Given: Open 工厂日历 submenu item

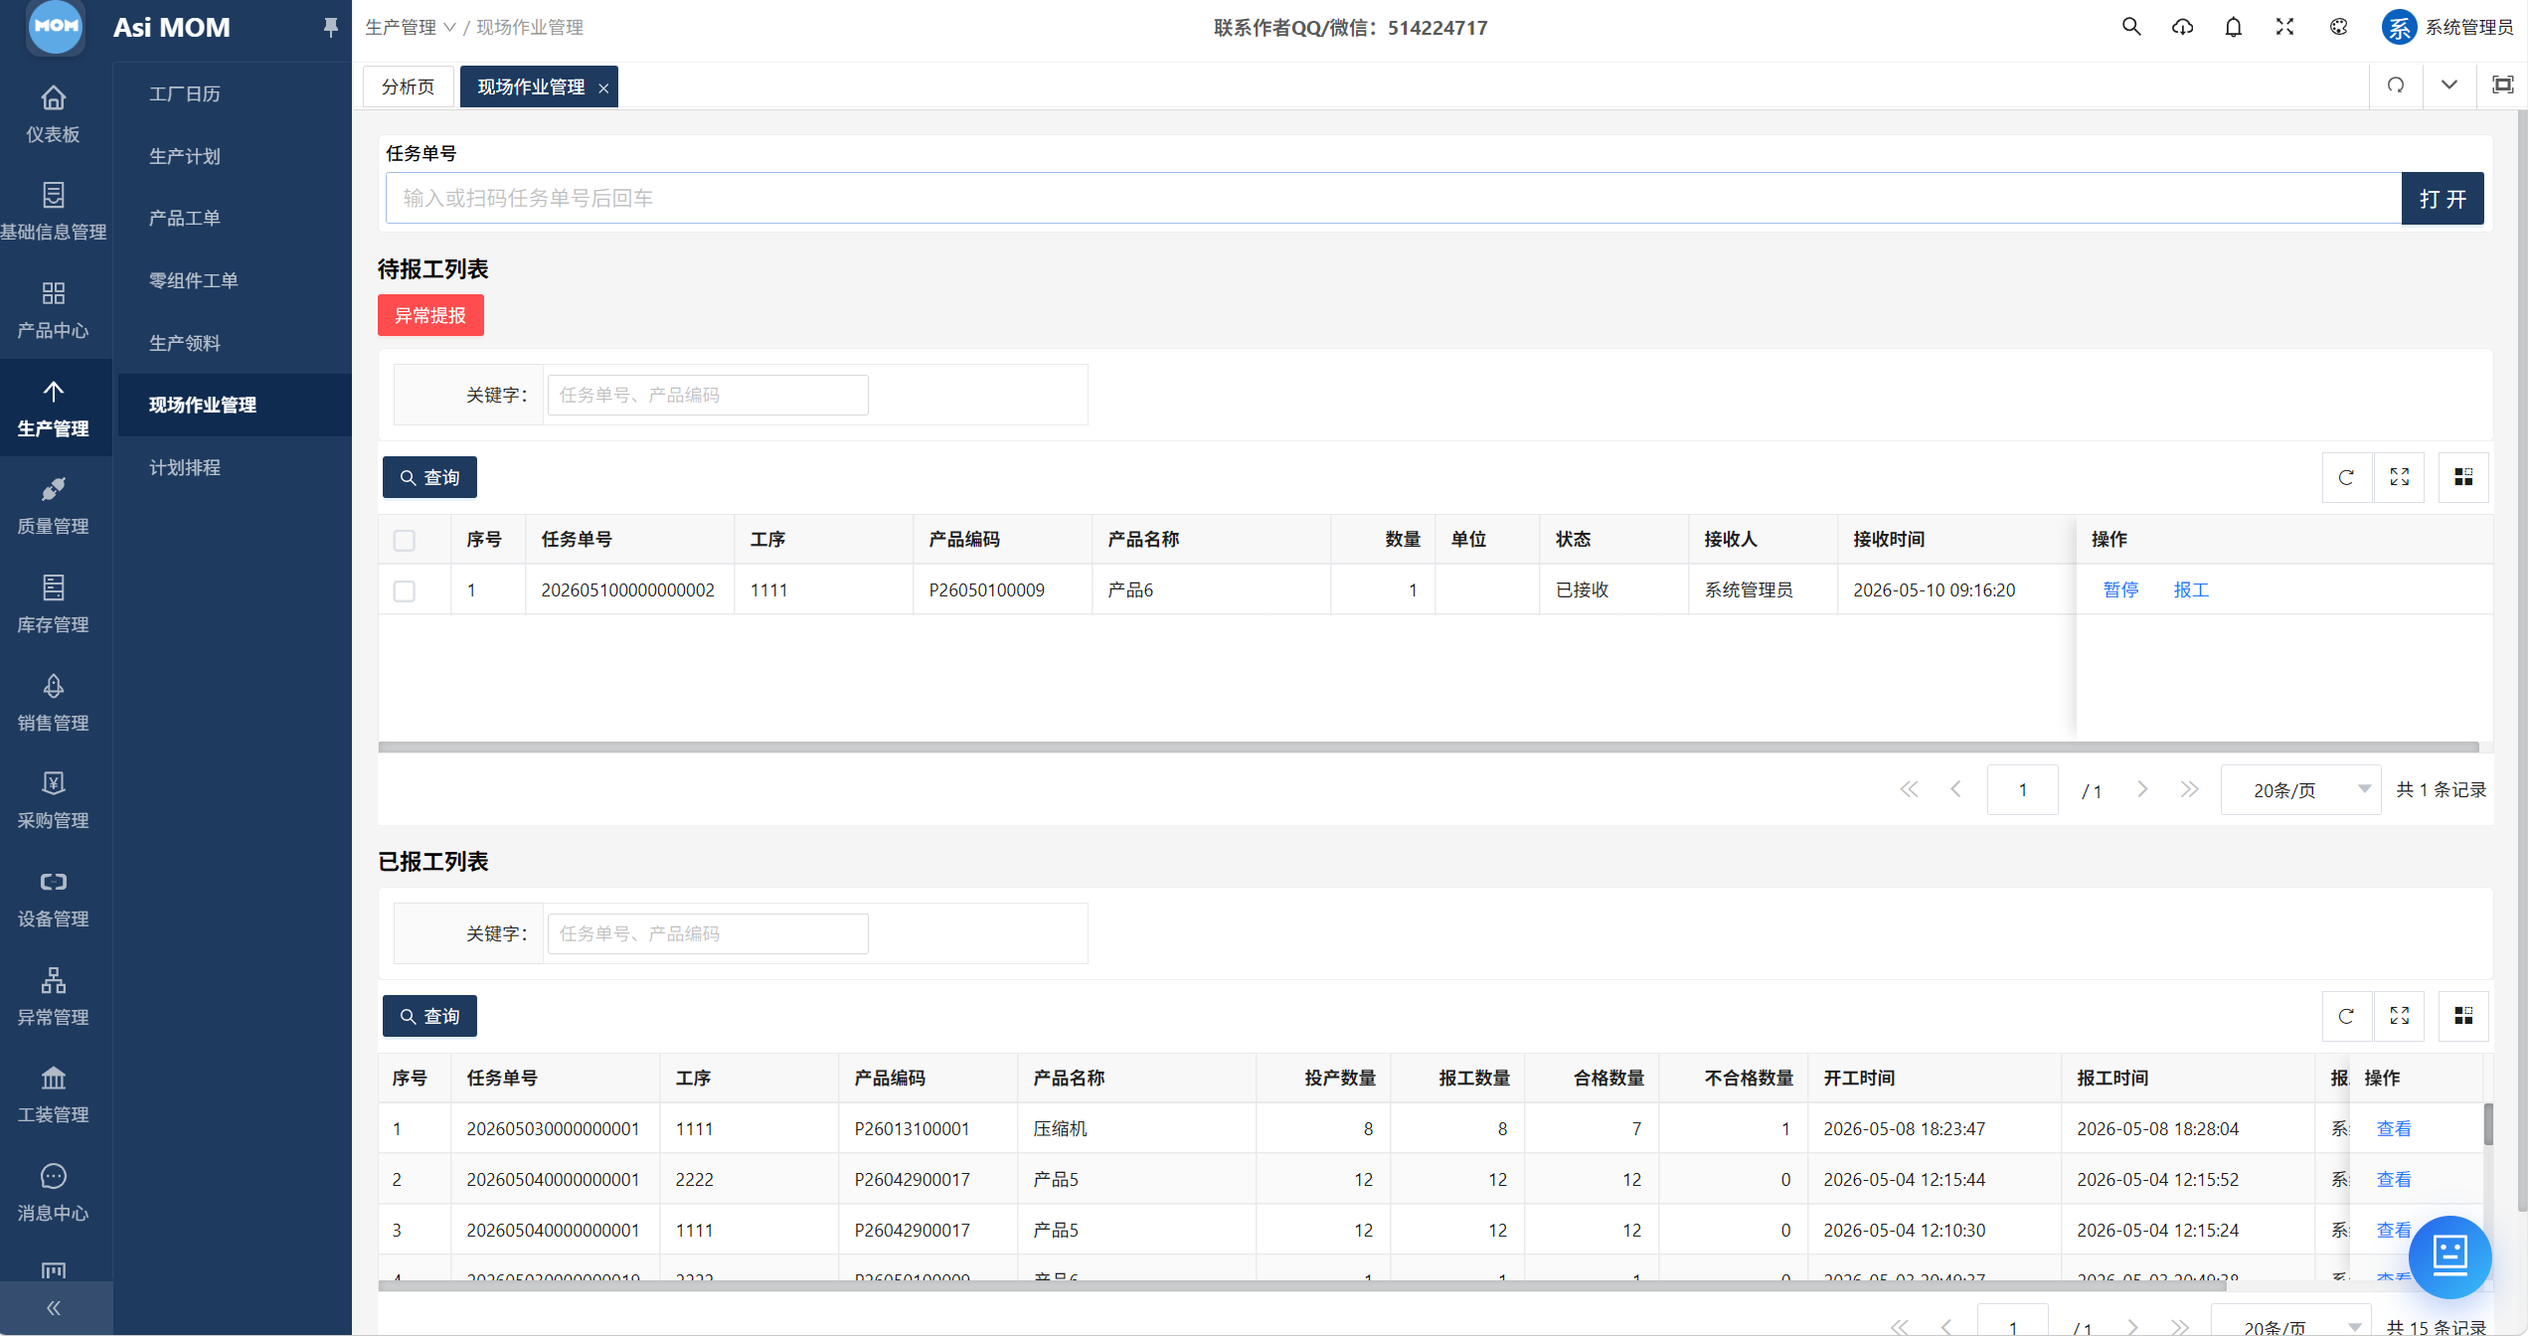Looking at the screenshot, I should tap(185, 93).
